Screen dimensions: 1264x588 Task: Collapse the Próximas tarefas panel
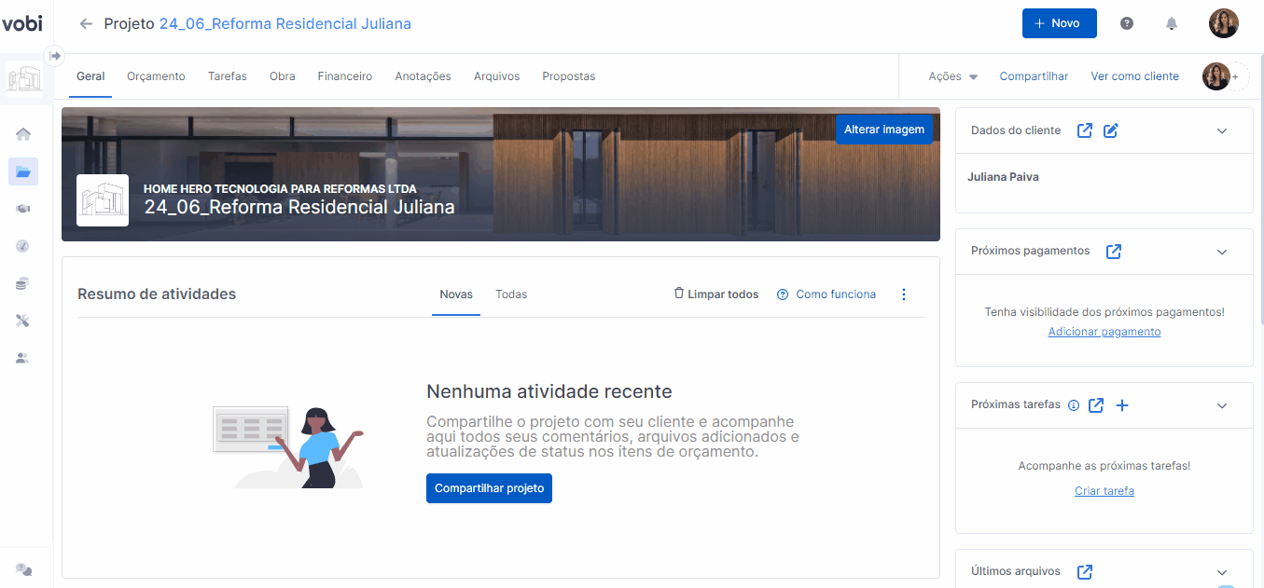(1222, 406)
